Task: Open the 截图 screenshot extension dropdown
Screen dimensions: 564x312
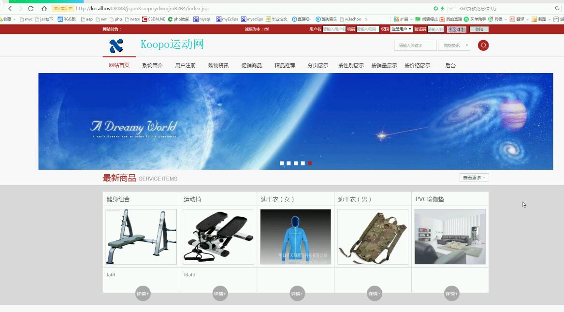Action: click(x=541, y=19)
